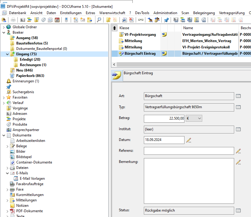Create a new e-mail via envelope icon
251x217 pixels.
coord(82,20)
